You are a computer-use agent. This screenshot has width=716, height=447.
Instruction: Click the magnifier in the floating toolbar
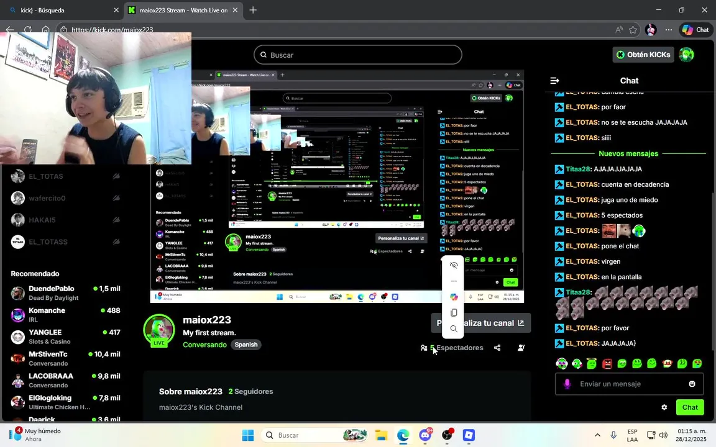[x=454, y=329]
